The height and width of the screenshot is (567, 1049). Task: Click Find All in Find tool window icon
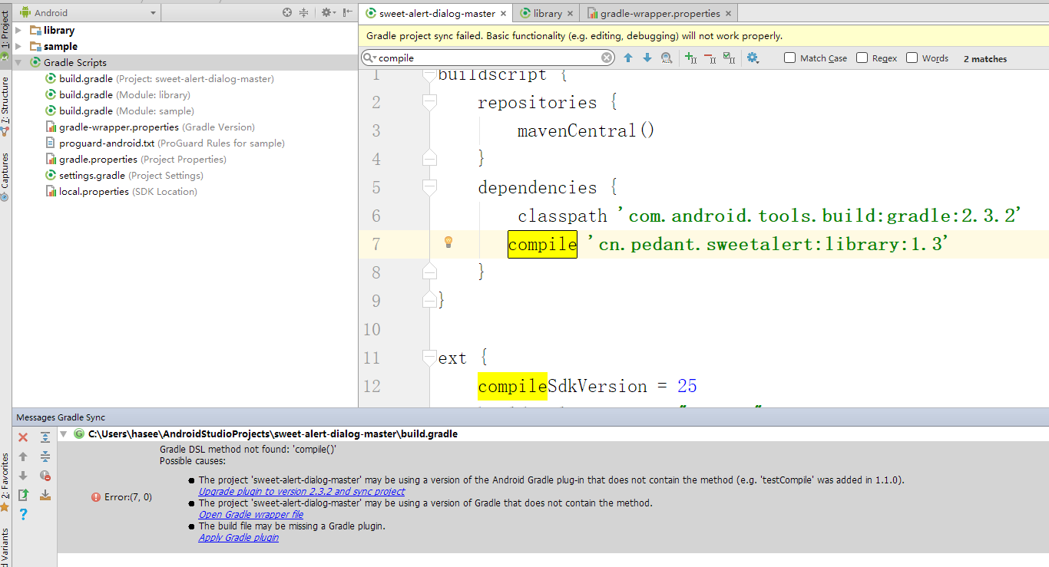click(x=667, y=58)
